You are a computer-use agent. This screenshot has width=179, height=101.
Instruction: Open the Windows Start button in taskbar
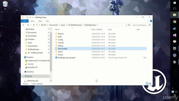click(x=175, y=3)
